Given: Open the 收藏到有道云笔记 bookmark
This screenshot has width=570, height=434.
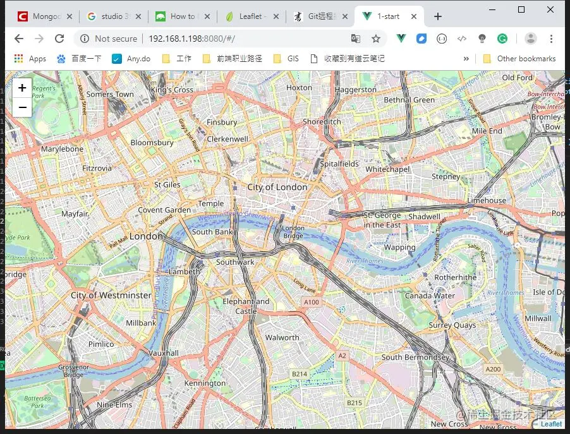Looking at the screenshot, I should coord(348,59).
